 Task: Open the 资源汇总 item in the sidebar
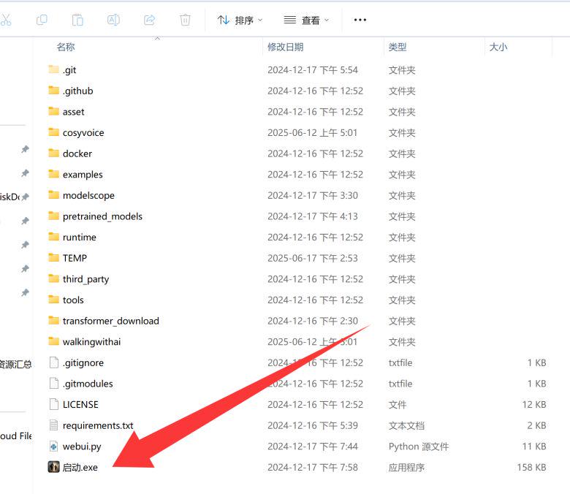(x=15, y=364)
